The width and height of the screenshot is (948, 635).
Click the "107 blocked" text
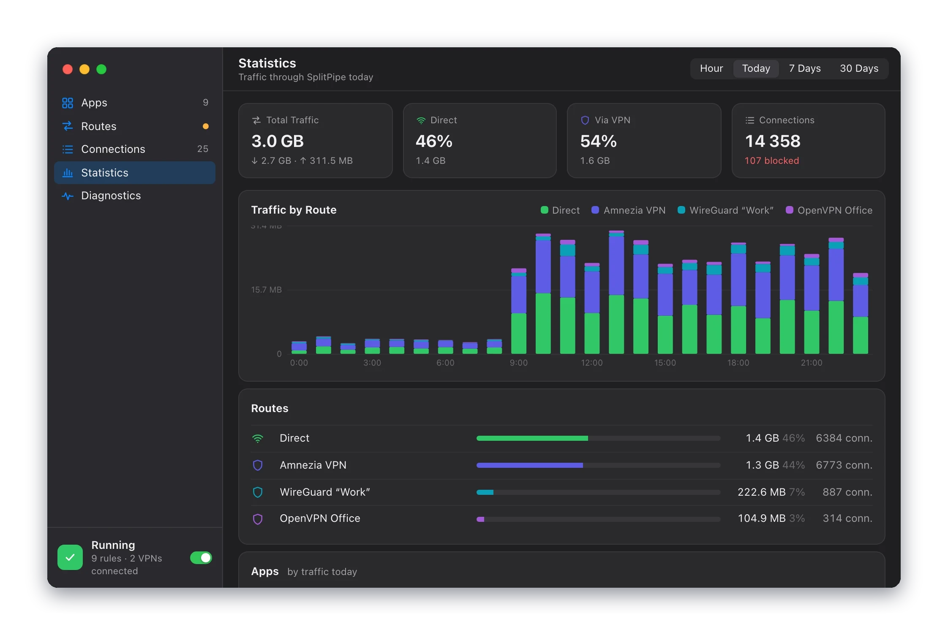[x=772, y=161]
